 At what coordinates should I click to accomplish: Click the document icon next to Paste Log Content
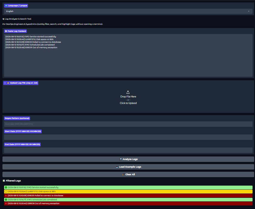coord(6,31)
